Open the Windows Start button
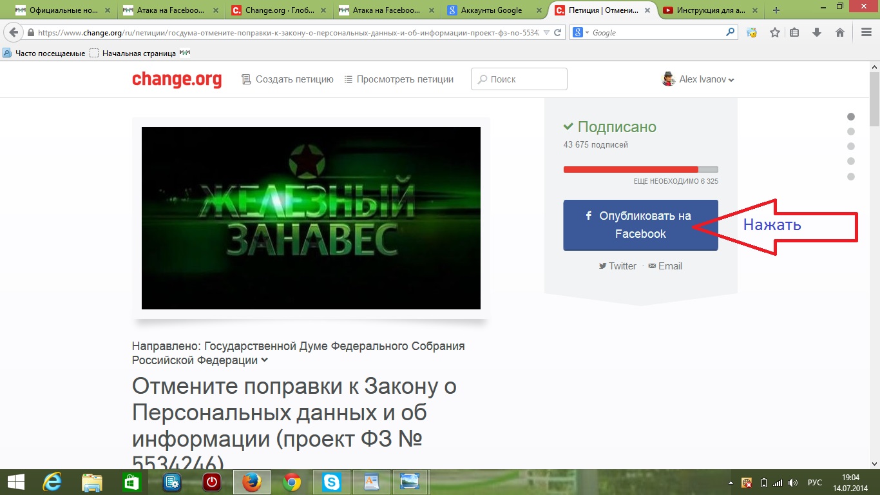Image resolution: width=880 pixels, height=495 pixels. [x=15, y=482]
